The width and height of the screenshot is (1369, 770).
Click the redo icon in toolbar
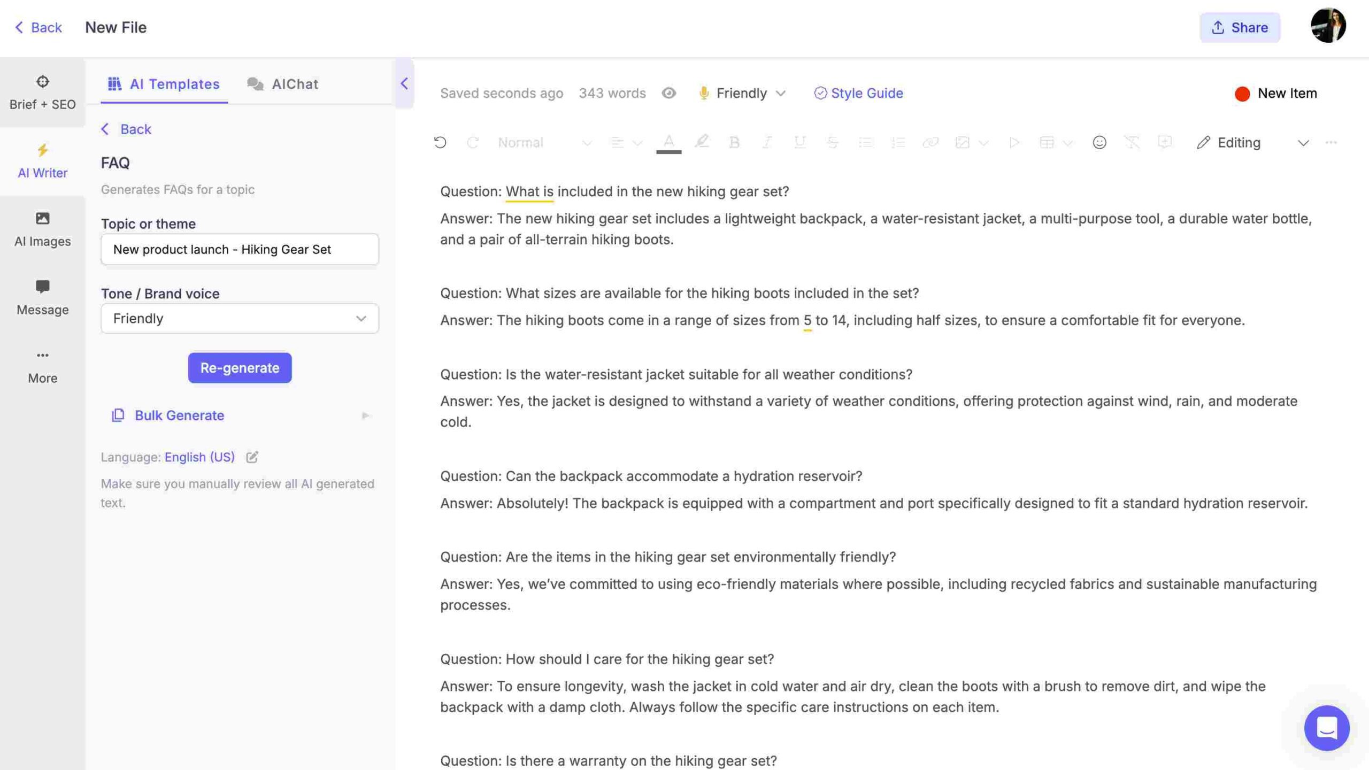(472, 143)
